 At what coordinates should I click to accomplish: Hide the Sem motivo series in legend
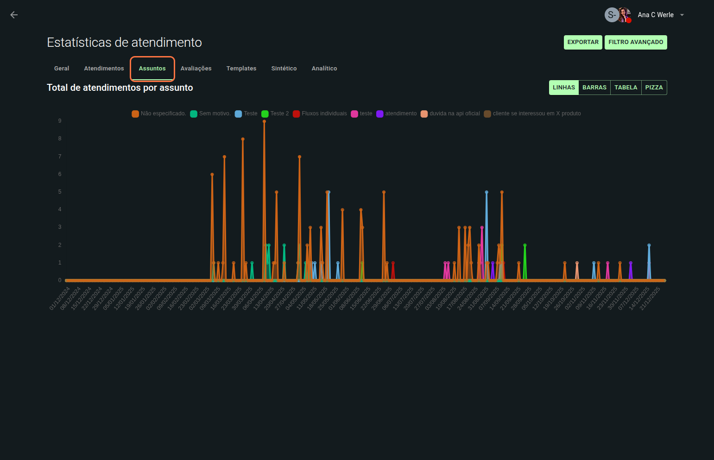click(x=194, y=114)
